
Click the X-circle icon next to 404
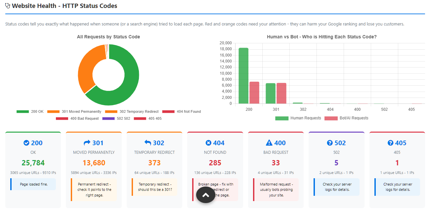[x=208, y=143]
